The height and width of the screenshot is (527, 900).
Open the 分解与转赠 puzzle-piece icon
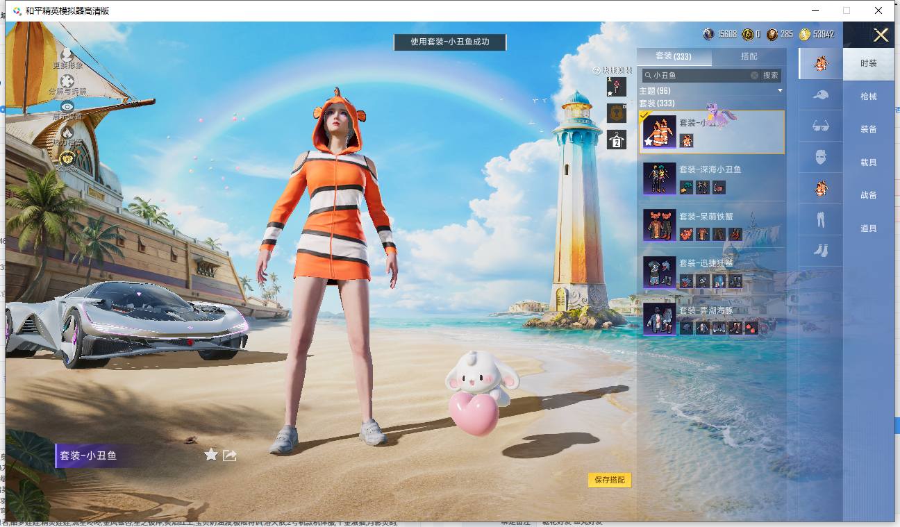[67, 81]
